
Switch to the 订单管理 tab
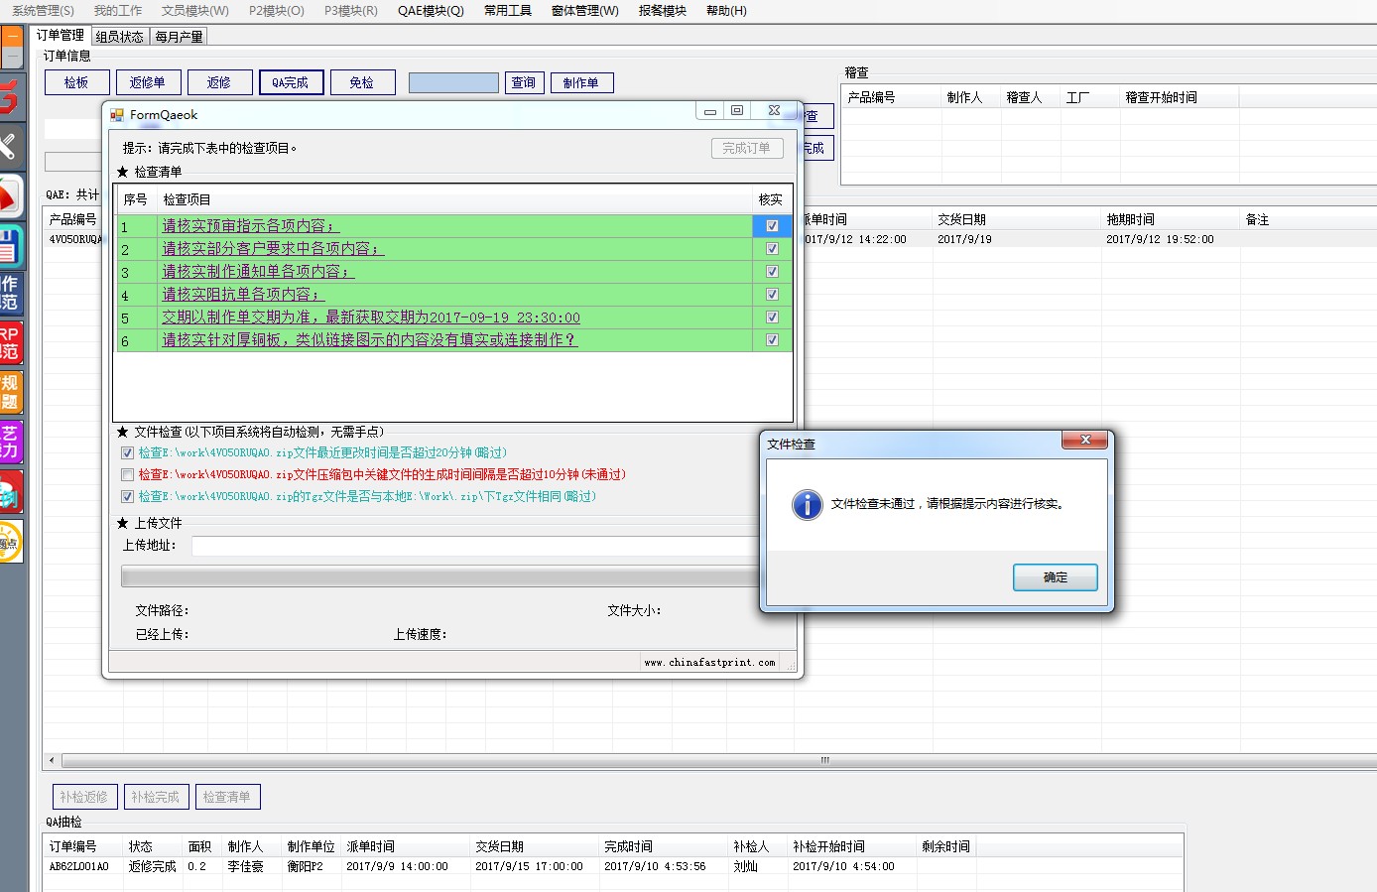click(61, 36)
